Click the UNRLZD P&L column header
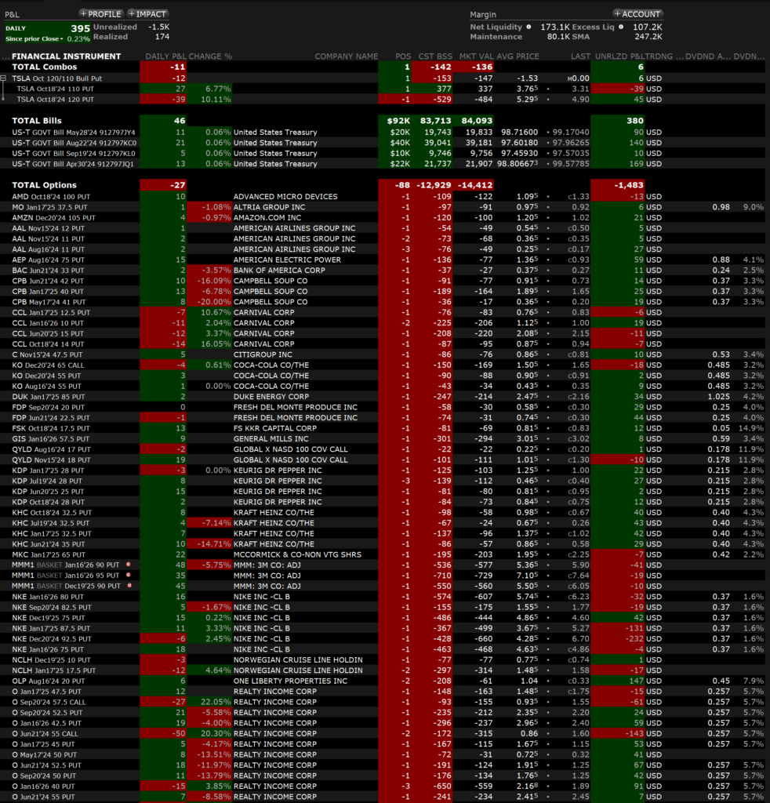 (x=617, y=56)
